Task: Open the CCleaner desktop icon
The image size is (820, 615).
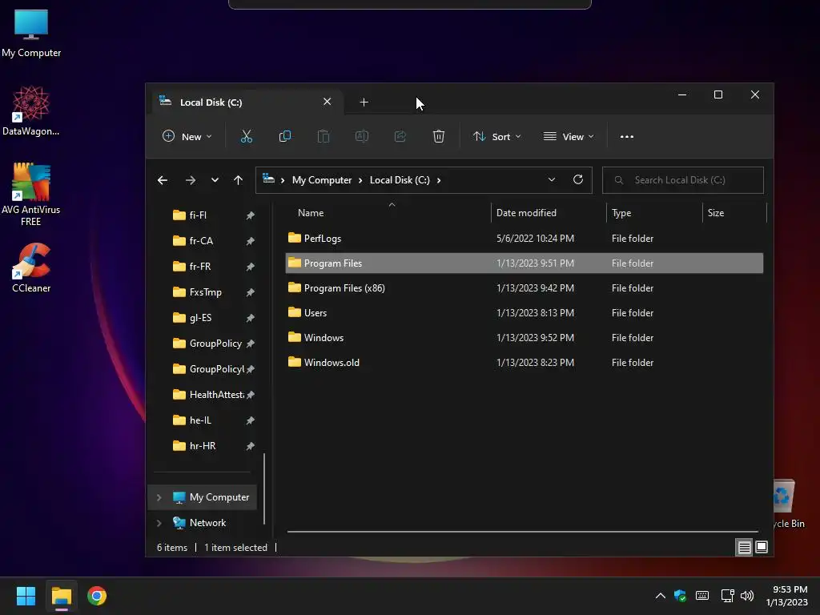Action: pyautogui.click(x=31, y=267)
